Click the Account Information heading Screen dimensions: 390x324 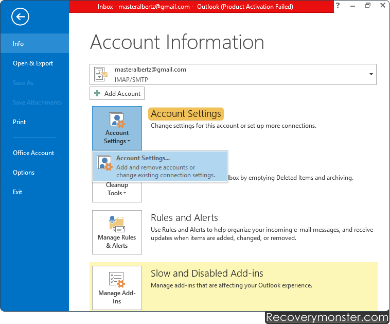pos(177,42)
